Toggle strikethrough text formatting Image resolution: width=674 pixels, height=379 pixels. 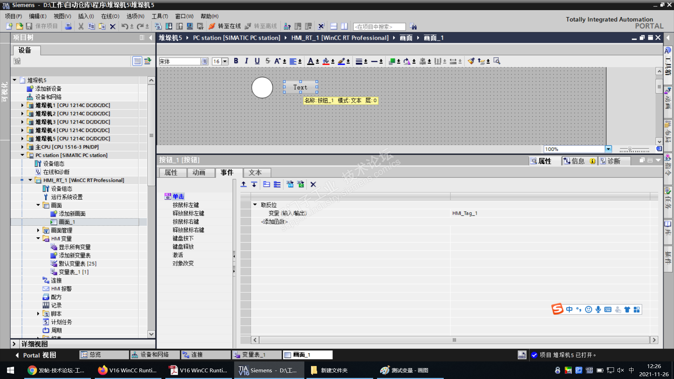coord(267,61)
